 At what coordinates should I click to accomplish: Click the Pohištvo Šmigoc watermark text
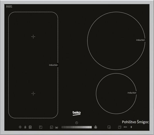coord(135,122)
